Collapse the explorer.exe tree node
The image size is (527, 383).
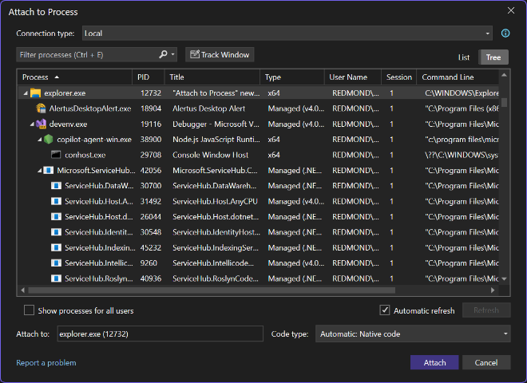[26, 93]
